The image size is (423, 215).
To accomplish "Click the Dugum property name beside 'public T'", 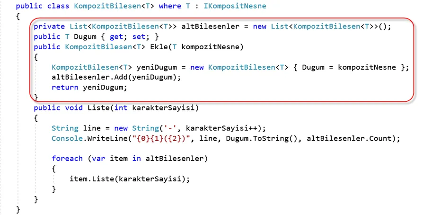I will (x=85, y=37).
